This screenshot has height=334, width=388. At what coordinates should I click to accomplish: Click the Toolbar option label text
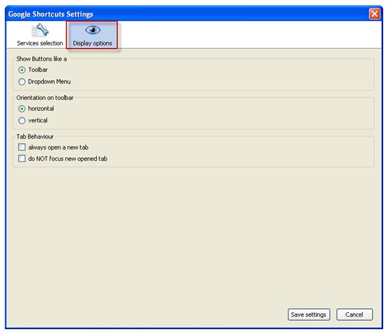tap(38, 70)
